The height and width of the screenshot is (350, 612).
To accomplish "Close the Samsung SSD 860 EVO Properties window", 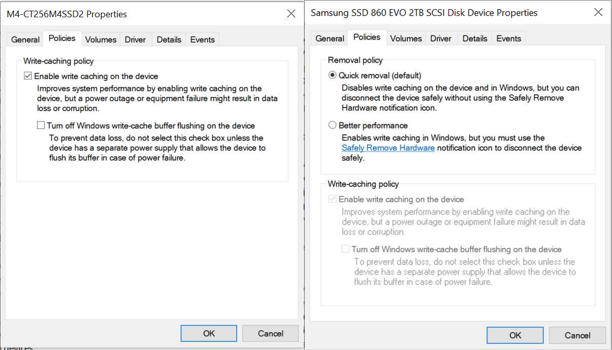I will 598,13.
